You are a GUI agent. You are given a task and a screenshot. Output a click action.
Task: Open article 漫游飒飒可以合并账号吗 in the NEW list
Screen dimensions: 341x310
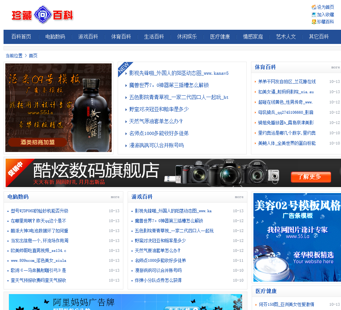[156, 145]
